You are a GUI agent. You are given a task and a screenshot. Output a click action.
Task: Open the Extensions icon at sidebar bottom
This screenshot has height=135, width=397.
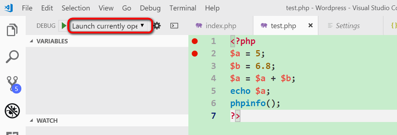12,133
